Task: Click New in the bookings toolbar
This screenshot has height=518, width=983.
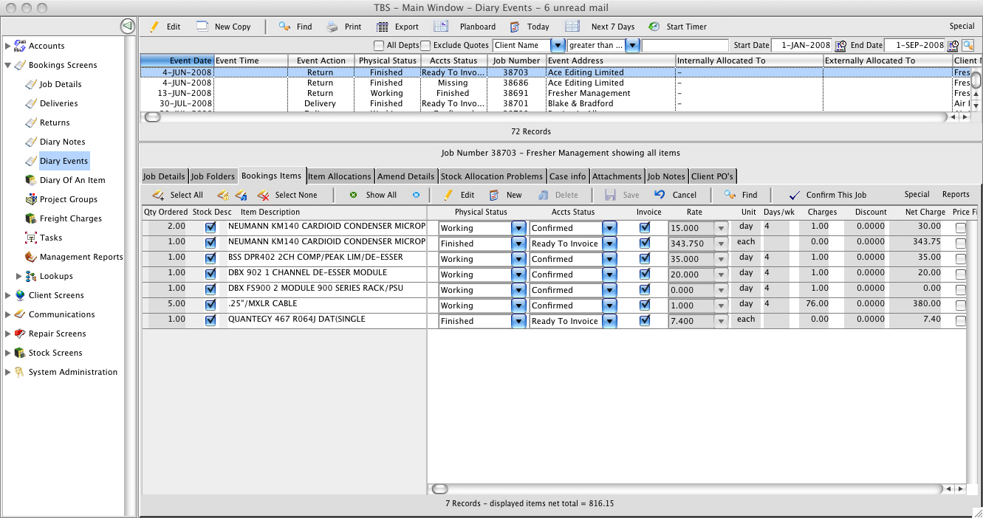Action: pyautogui.click(x=506, y=195)
